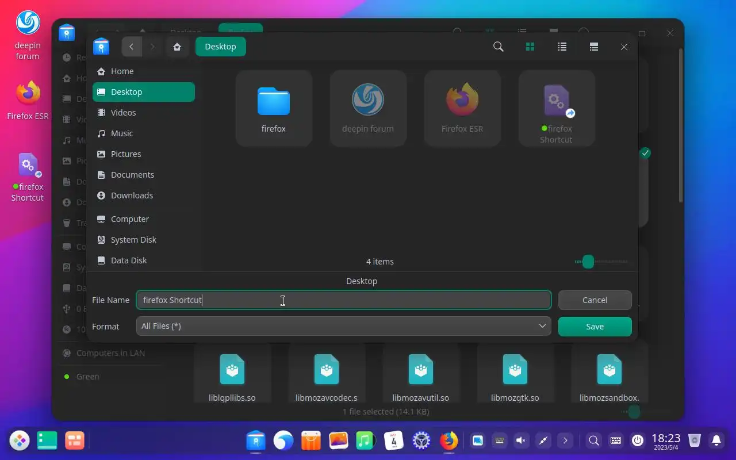
Task: Select the deepin forum item in dialog
Action: coord(368,108)
